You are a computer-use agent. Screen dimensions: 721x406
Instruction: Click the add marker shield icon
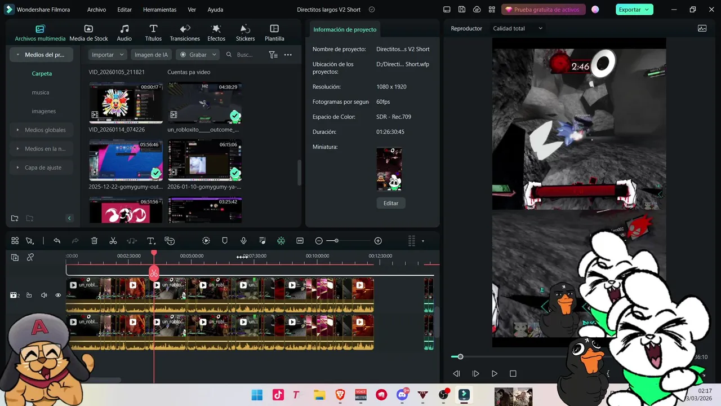(225, 241)
